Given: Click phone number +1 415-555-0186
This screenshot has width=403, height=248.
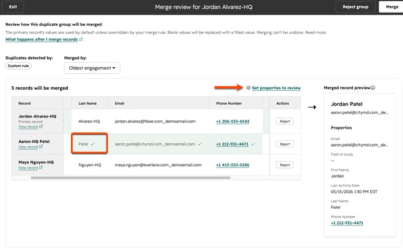Looking at the screenshot, I should [x=233, y=165].
